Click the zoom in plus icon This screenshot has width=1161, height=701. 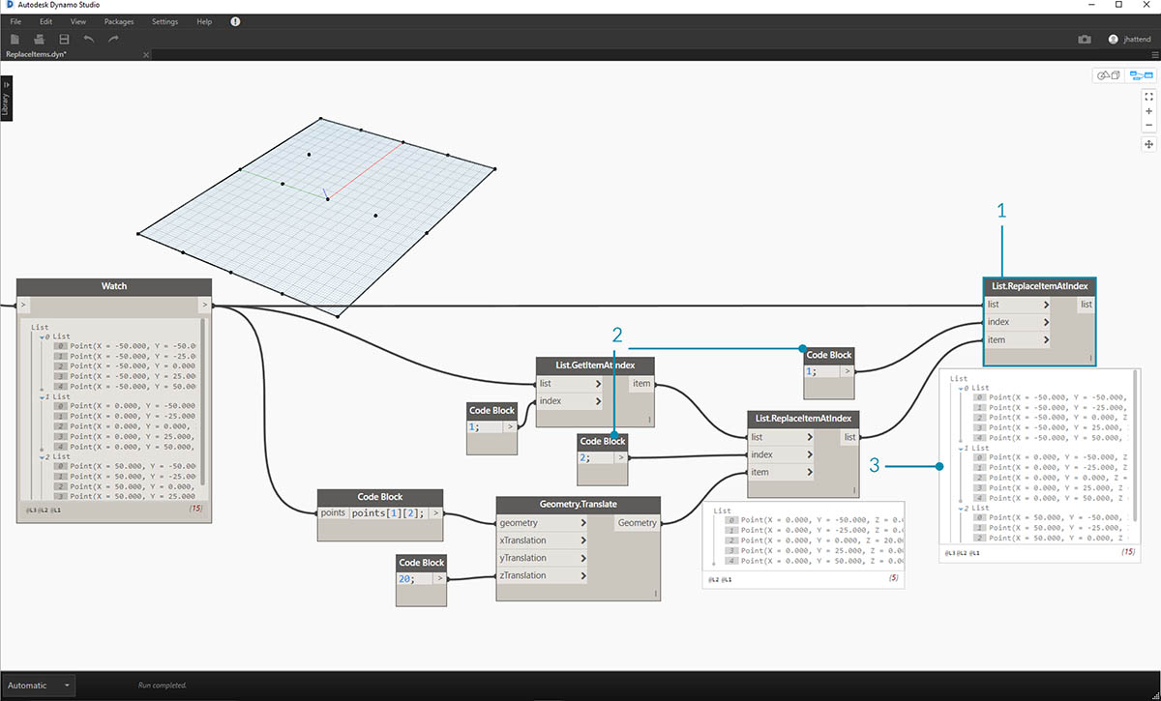coord(1148,111)
